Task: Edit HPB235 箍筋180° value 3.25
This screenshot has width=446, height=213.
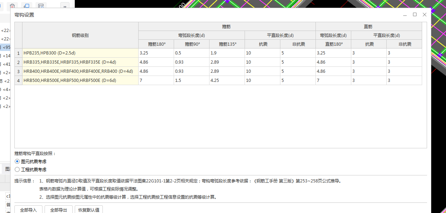Action: (x=156, y=53)
